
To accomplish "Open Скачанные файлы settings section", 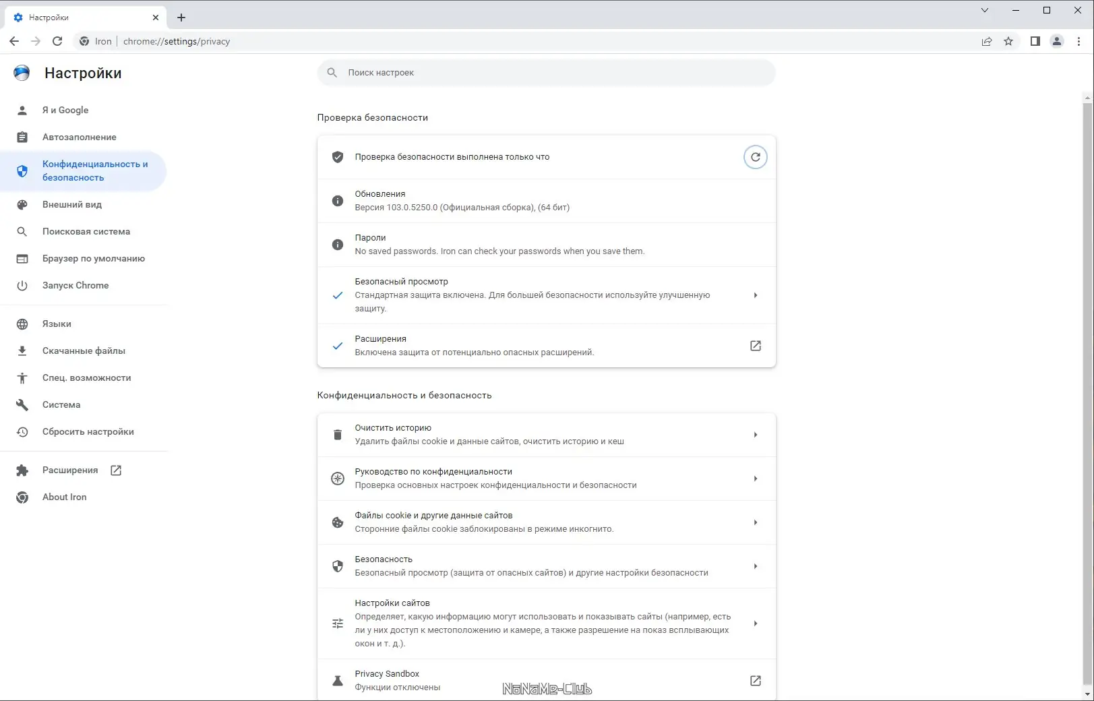I will point(84,350).
